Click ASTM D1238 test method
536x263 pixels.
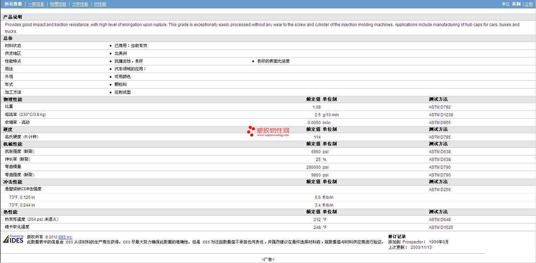coord(441,115)
